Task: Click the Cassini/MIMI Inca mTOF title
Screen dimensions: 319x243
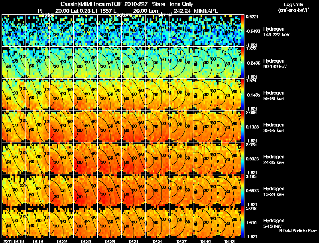Action: pos(91,4)
